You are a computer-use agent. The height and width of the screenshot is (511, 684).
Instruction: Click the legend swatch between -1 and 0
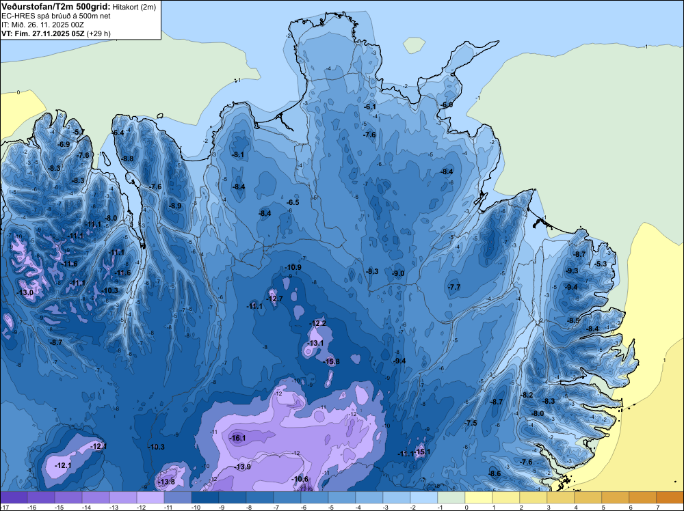coord(451,497)
